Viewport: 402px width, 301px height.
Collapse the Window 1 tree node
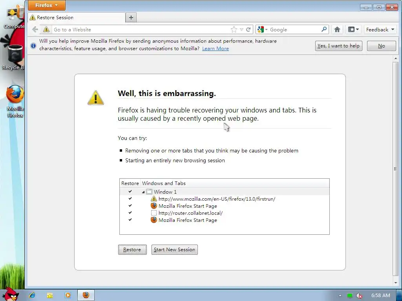143,192
